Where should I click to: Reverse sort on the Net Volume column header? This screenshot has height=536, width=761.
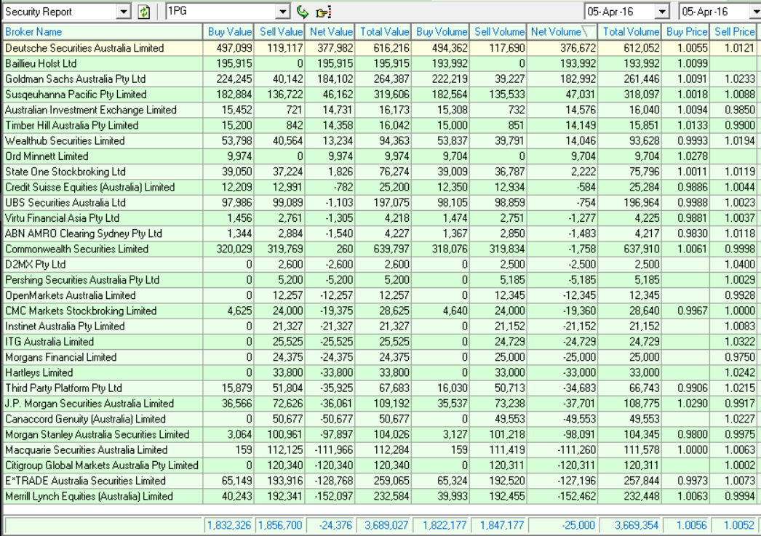point(562,32)
